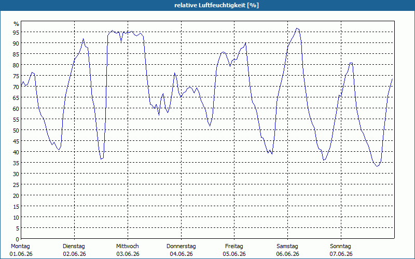Click the Tuesday humidity dip near 37%
This screenshot has width=415, height=259.
coord(101,159)
